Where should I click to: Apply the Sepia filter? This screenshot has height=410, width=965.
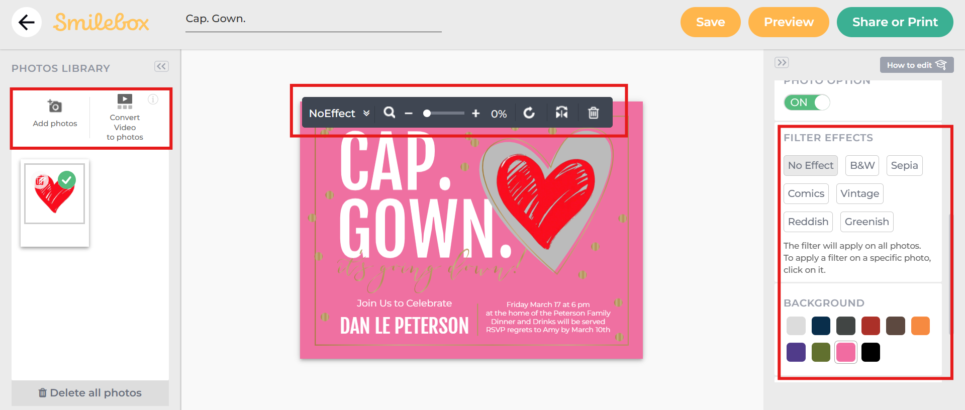coord(904,165)
